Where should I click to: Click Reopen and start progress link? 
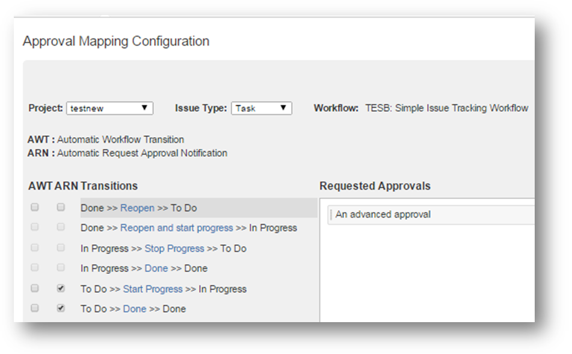click(176, 228)
